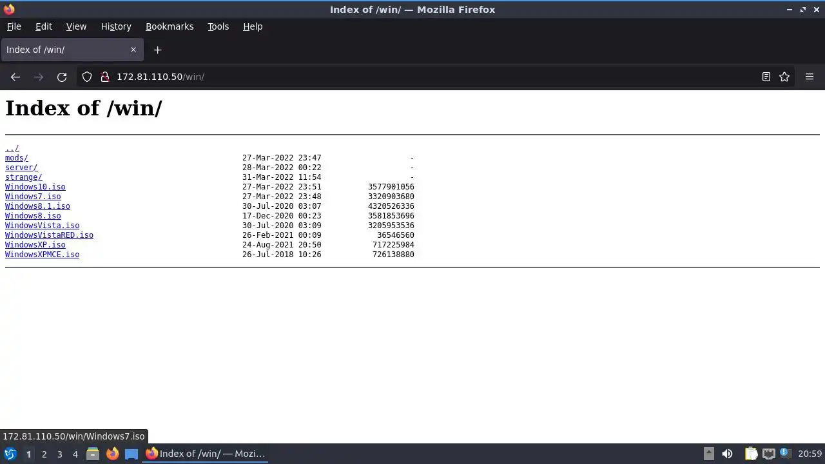Open the Firefox hamburger application menu

pyautogui.click(x=810, y=77)
